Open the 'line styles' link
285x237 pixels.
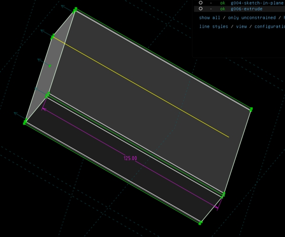point(214,27)
